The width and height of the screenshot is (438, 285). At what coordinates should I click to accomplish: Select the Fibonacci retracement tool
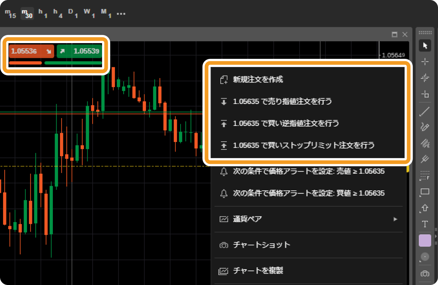[425, 175]
